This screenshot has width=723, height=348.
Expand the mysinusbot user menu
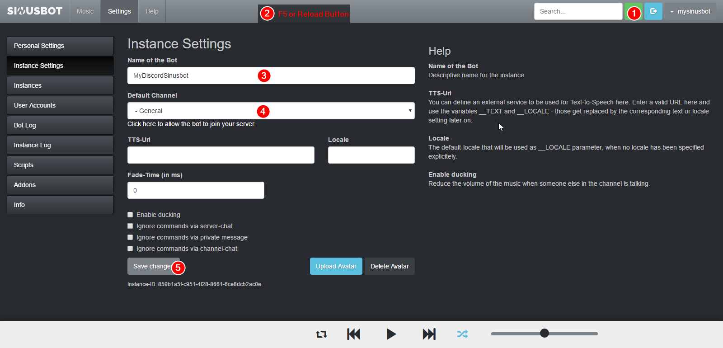point(690,11)
